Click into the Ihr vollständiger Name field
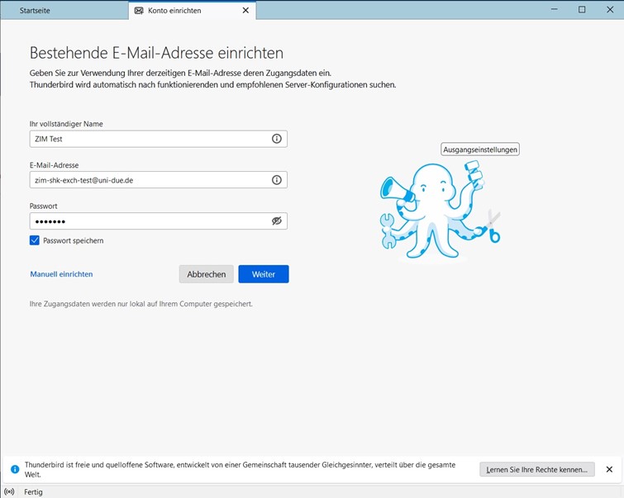This screenshot has width=624, height=498. pyautogui.click(x=149, y=139)
